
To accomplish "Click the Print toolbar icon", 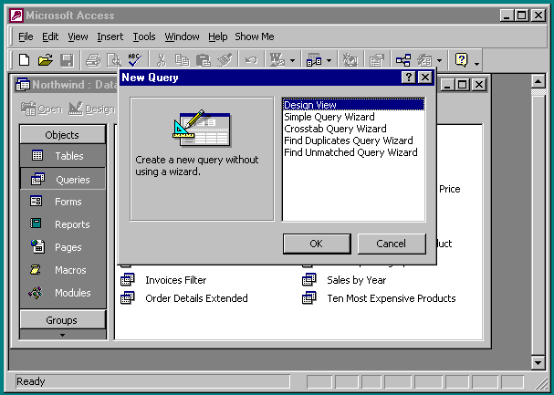I will click(x=93, y=60).
